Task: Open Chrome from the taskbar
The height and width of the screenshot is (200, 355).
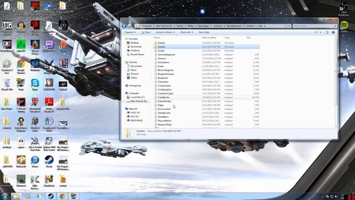Action: click(62, 196)
